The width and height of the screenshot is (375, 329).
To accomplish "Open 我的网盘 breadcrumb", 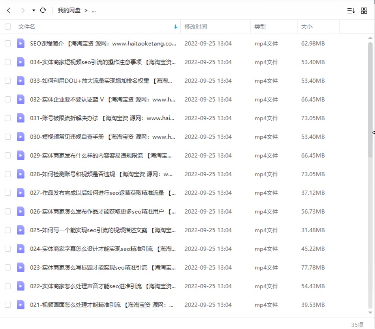I will click(x=69, y=10).
